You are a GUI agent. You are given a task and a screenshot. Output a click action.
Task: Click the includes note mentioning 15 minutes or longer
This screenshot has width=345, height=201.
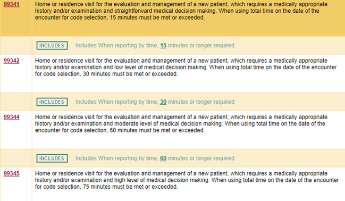tap(155, 46)
